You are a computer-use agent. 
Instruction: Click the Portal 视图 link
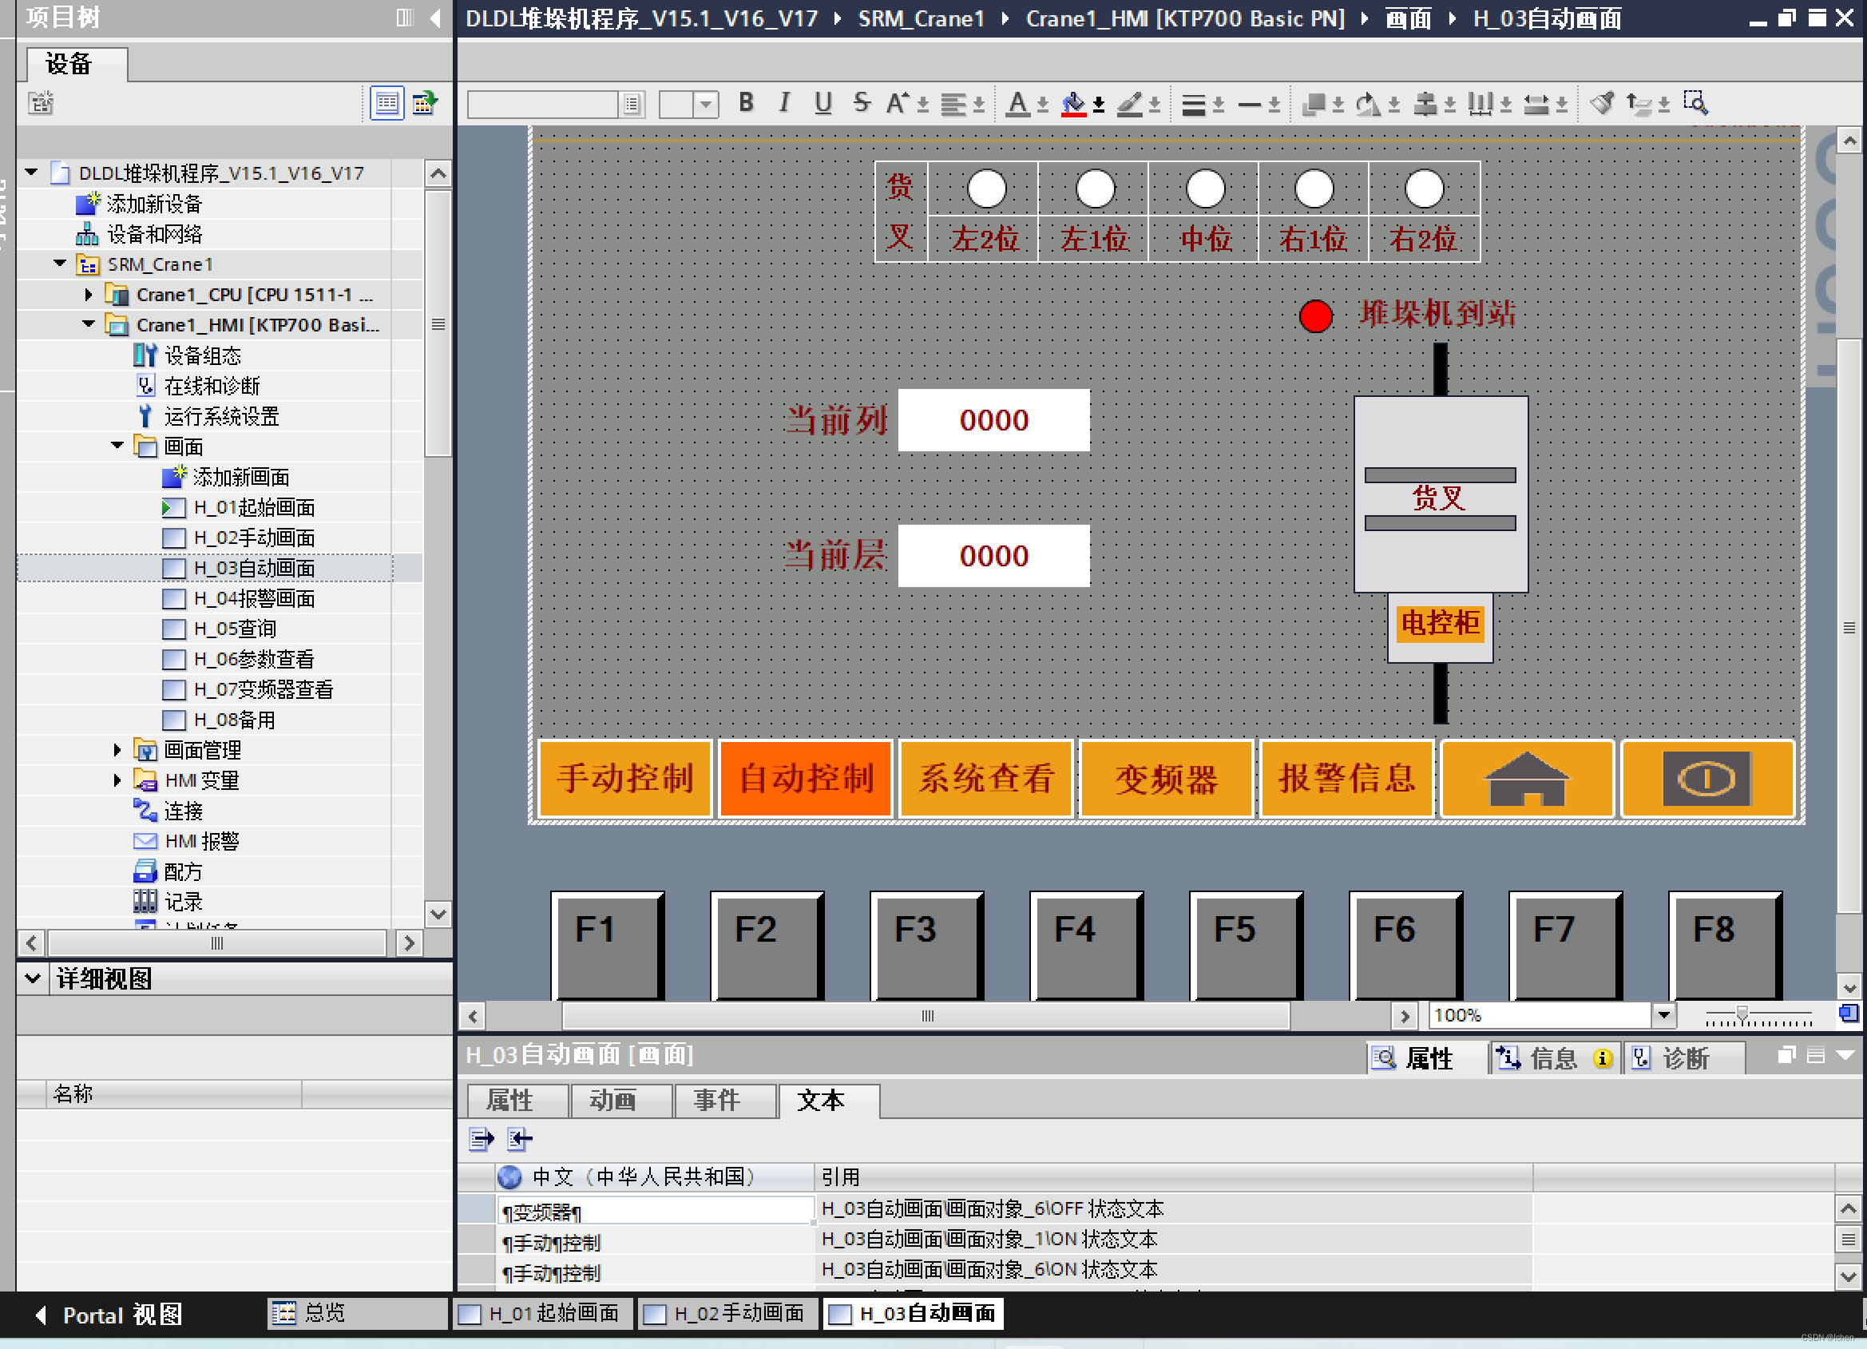coord(109,1315)
